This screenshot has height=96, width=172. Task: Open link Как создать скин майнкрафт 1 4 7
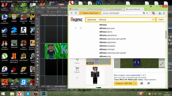(x=130, y=75)
